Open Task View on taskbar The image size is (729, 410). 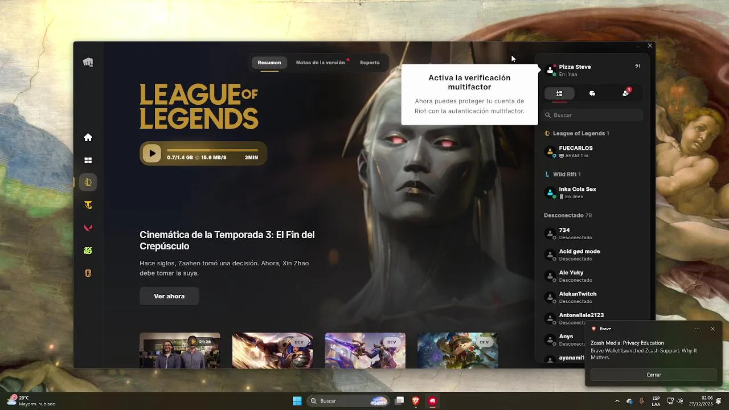pyautogui.click(x=400, y=401)
